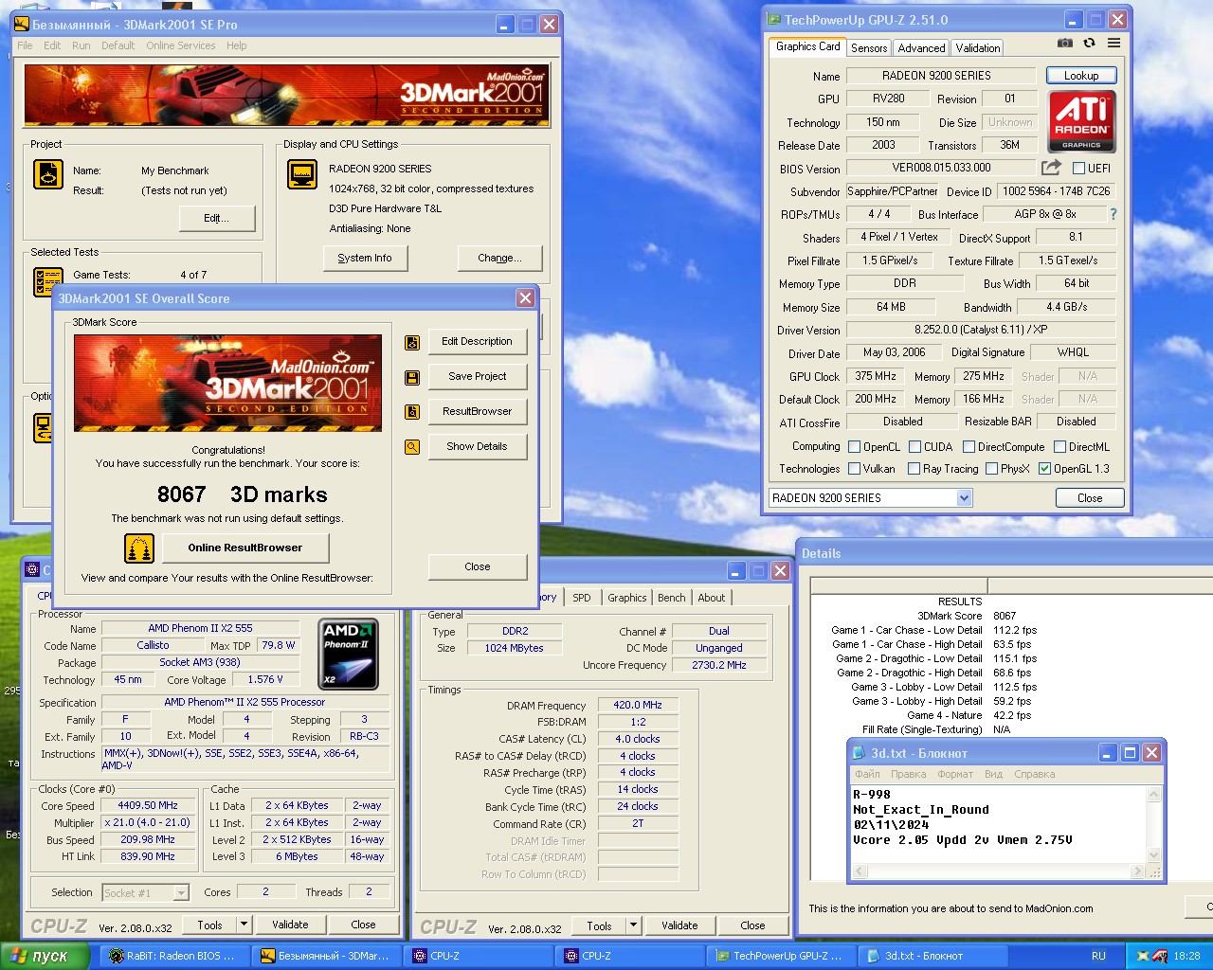Switch to the Advanced tab in GPU-Z

pos(921,48)
